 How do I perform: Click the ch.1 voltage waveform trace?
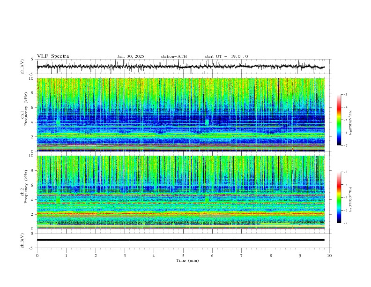click(x=180, y=67)
